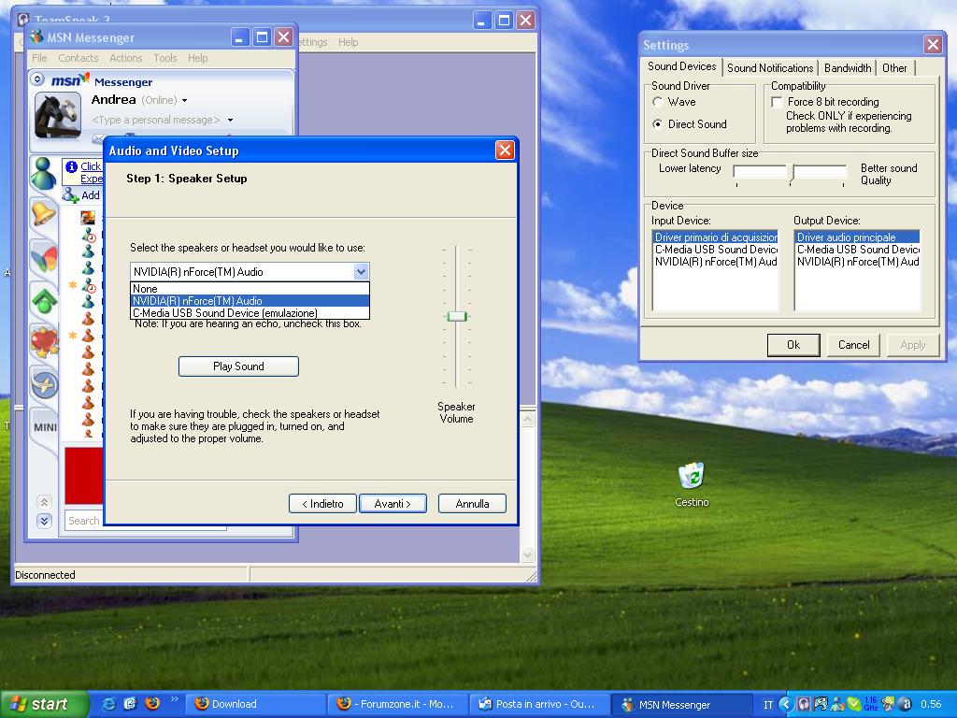Viewport: 957px width, 718px height.
Task: Open the heart and stars tab in MSN sidebar
Action: (44, 342)
